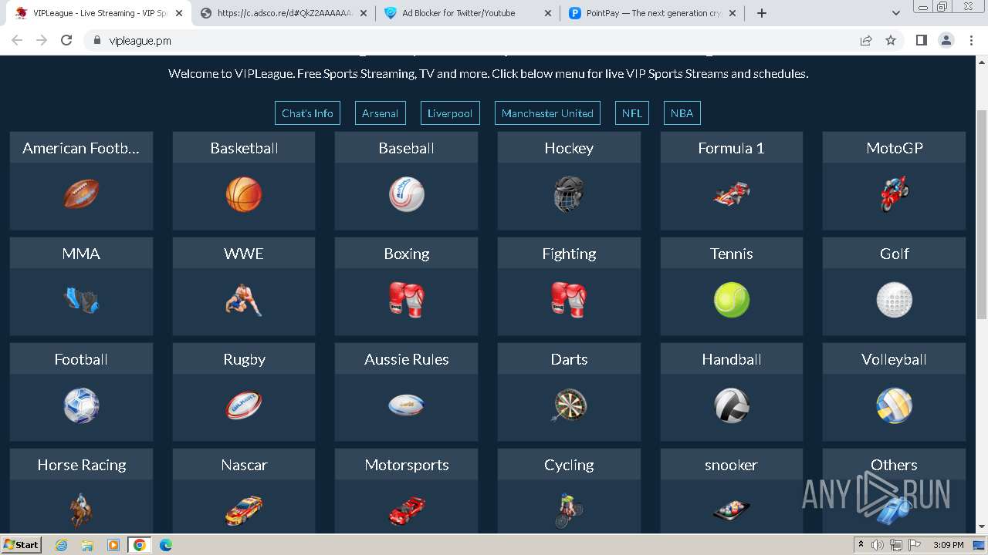Open the Rugby ball icon
This screenshot has height=555, width=988.
(244, 405)
